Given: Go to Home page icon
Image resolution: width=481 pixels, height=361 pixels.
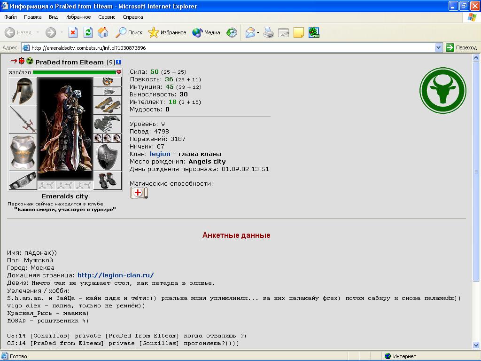Looking at the screenshot, I should [103, 32].
